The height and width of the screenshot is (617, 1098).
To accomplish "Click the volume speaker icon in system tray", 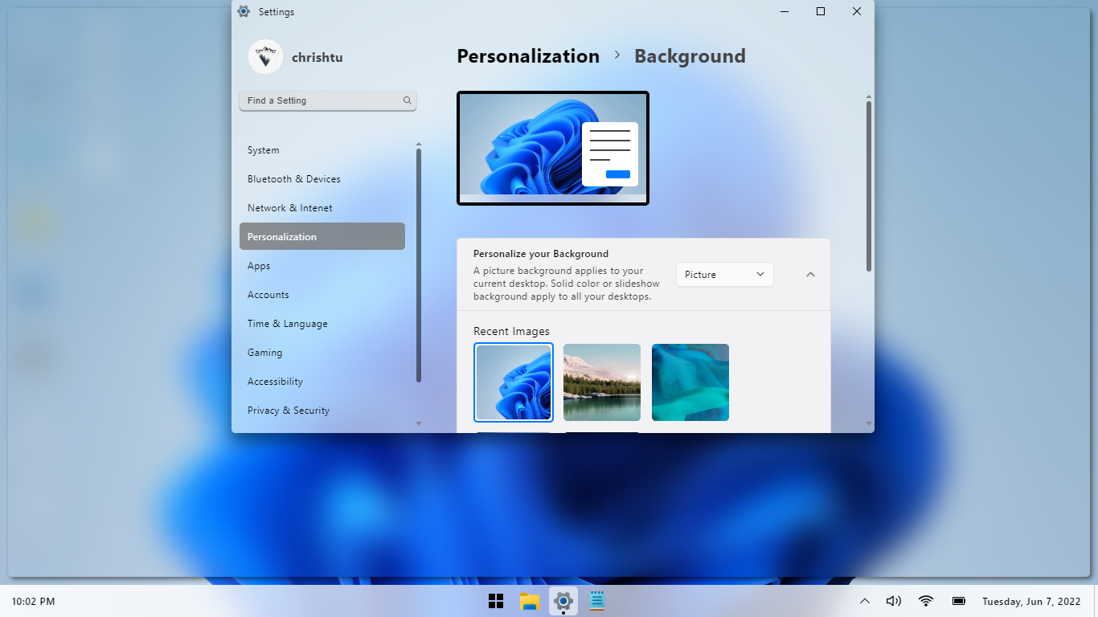I will pyautogui.click(x=893, y=601).
